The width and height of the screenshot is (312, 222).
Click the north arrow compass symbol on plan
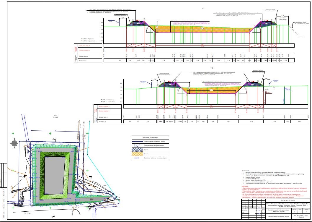[14, 143]
